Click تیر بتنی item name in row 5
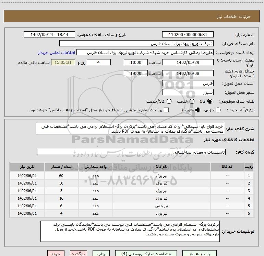Screen dimensions: 264x256 click(161, 206)
